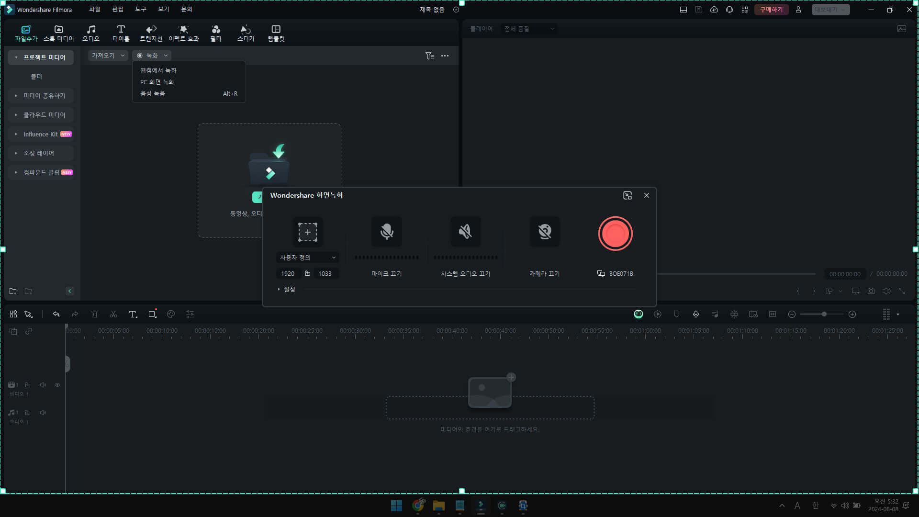Screen dimensions: 919x517
Task: Open the 가져오기 dropdown
Action: point(108,56)
